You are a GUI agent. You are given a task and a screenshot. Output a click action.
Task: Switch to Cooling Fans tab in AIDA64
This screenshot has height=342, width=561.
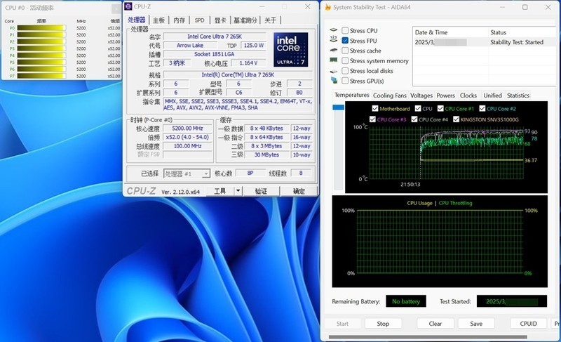pyautogui.click(x=390, y=96)
